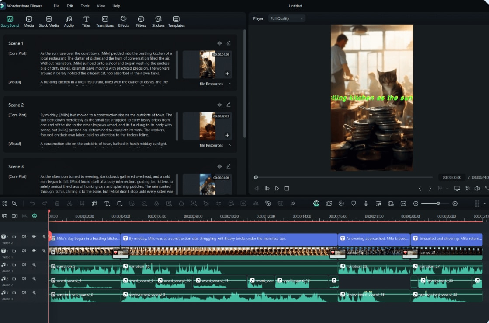The width and height of the screenshot is (489, 323).
Task: Mute the Audio 3 track
Action: coord(24,292)
